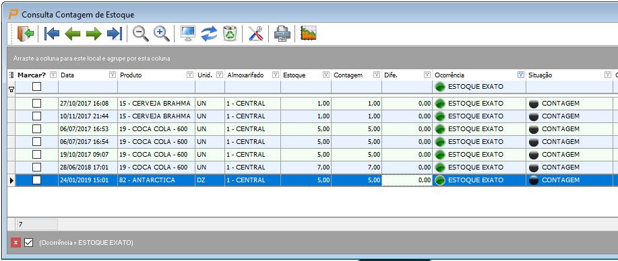Viewport: 618px width, 261px height.
Task: Go to previous record green left arrow
Action: pyautogui.click(x=73, y=34)
